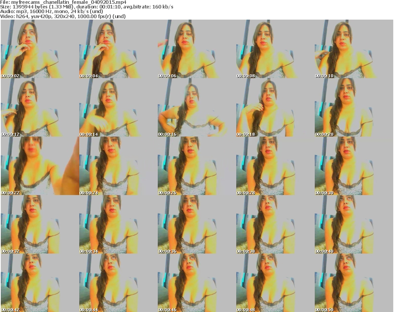Select the thumbnail stamped 00:00:10
394x312 pixels.
click(354, 49)
